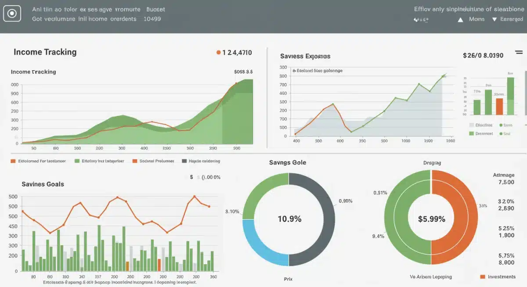Click the orange Investments legend icon bottom right
Viewport: 527px width, 287px height.
tap(483, 277)
